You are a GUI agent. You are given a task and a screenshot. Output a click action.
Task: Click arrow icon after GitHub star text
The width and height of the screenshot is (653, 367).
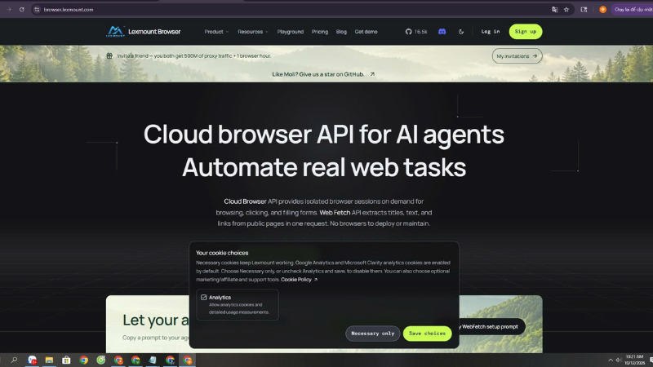coord(372,74)
